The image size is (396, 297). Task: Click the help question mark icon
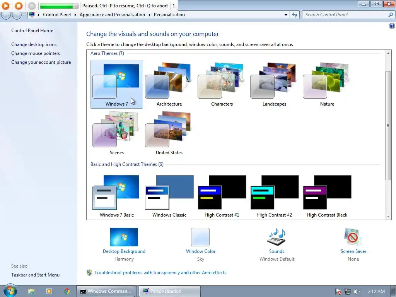pos(392,26)
